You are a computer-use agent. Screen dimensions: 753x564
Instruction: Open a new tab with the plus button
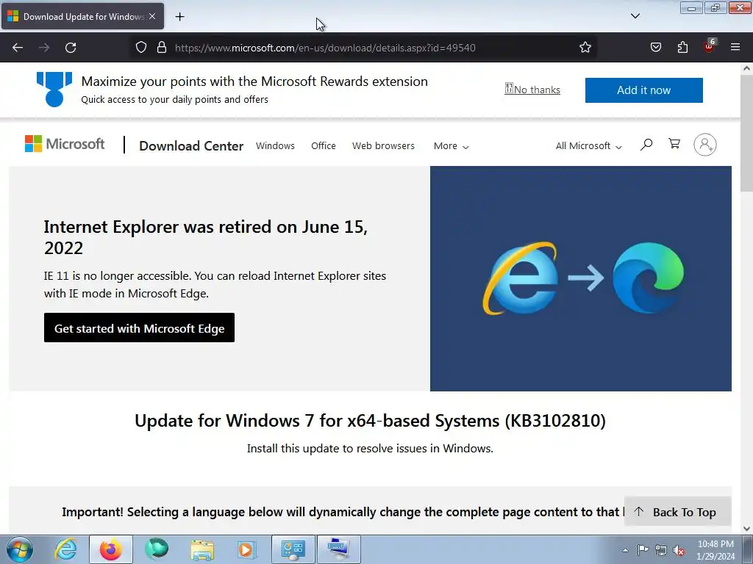[x=180, y=17]
